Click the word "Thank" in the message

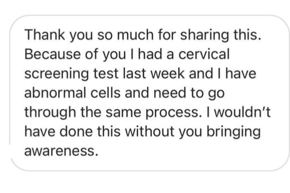coord(45,35)
